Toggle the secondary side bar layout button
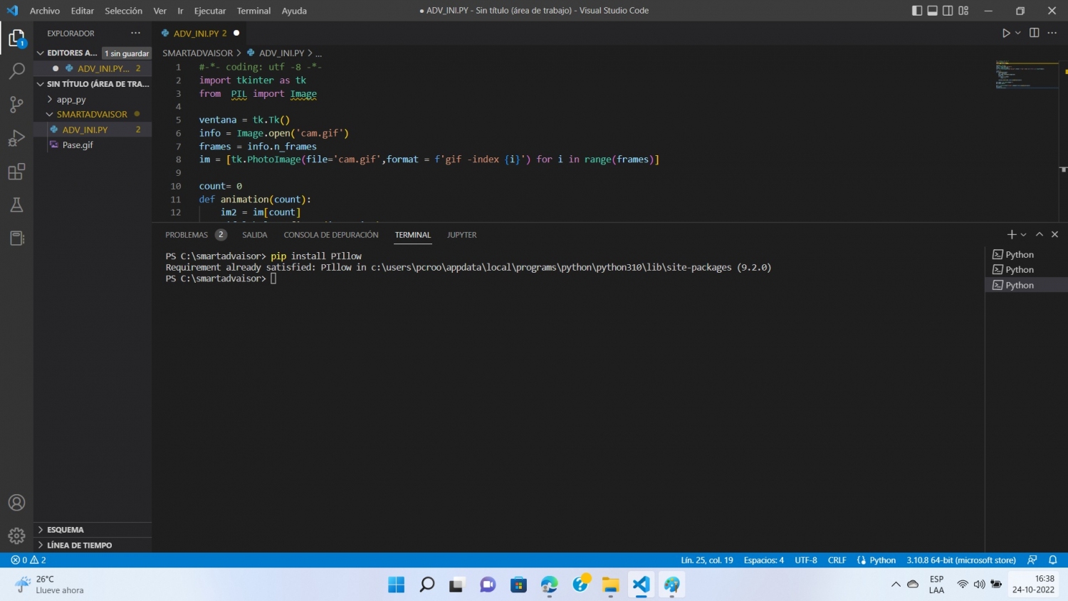The width and height of the screenshot is (1068, 601). (948, 11)
